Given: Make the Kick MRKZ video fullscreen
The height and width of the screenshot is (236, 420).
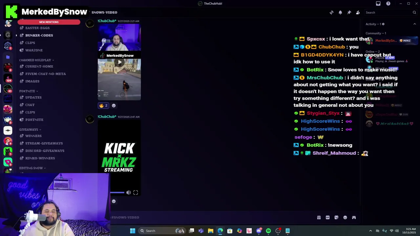Looking at the screenshot, I should pyautogui.click(x=136, y=192).
